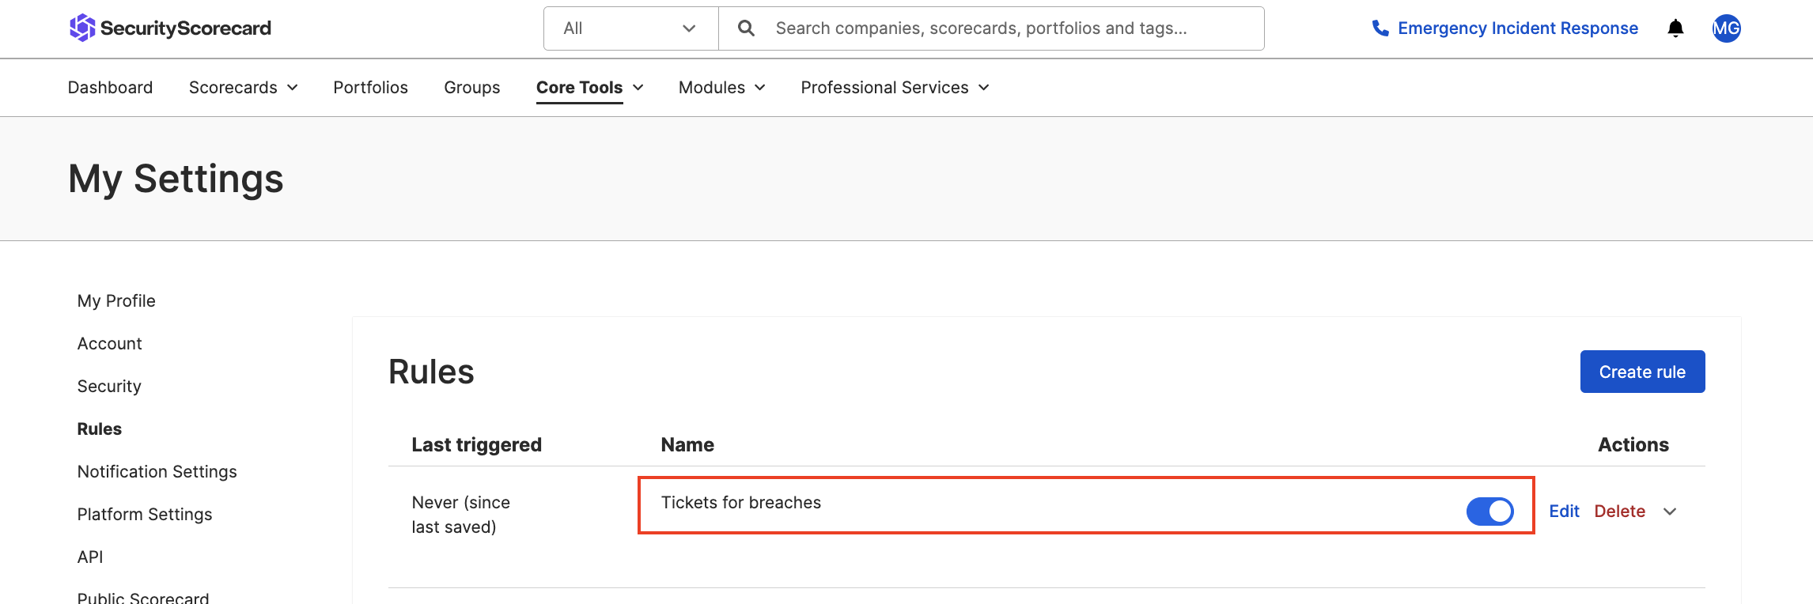Screen dimensions: 1813x604
Task: Expand the Tickets for breaches row chevron
Action: (1670, 512)
